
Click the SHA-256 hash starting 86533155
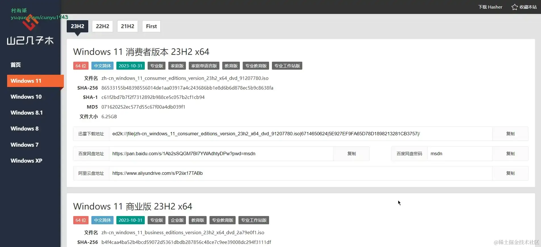pos(187,88)
